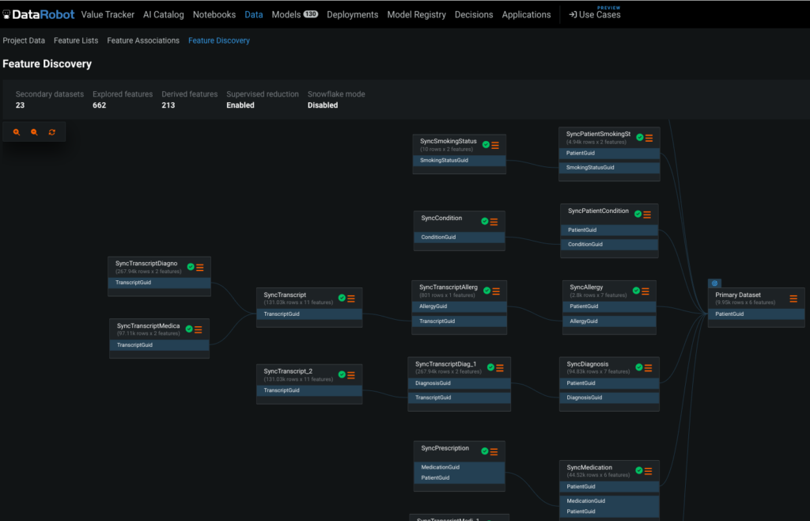Reset the graph view with refresh icon
Screen dimensions: 810x521
click(x=52, y=132)
